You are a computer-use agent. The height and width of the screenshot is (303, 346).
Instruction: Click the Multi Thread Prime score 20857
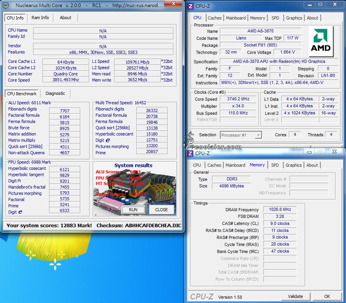point(152,151)
